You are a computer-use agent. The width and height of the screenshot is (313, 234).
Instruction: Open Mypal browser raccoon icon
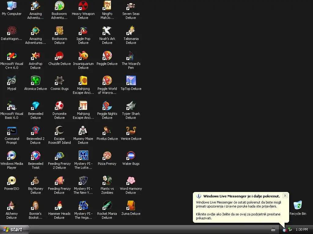(x=12, y=80)
